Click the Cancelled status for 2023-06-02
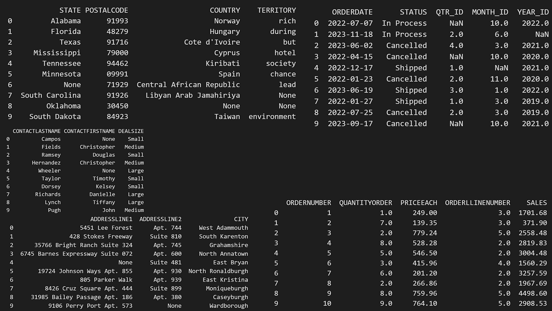This screenshot has height=311, width=552. [x=407, y=45]
